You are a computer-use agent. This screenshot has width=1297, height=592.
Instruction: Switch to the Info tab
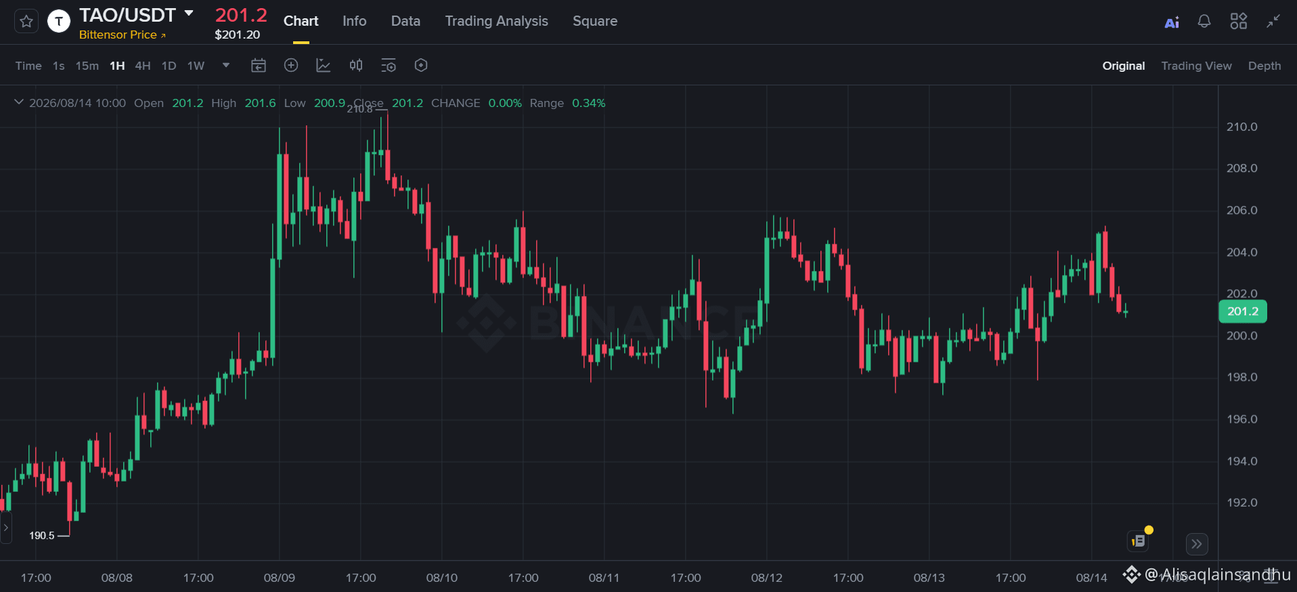click(354, 21)
